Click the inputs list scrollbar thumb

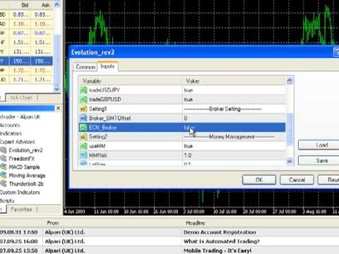(x=290, y=129)
